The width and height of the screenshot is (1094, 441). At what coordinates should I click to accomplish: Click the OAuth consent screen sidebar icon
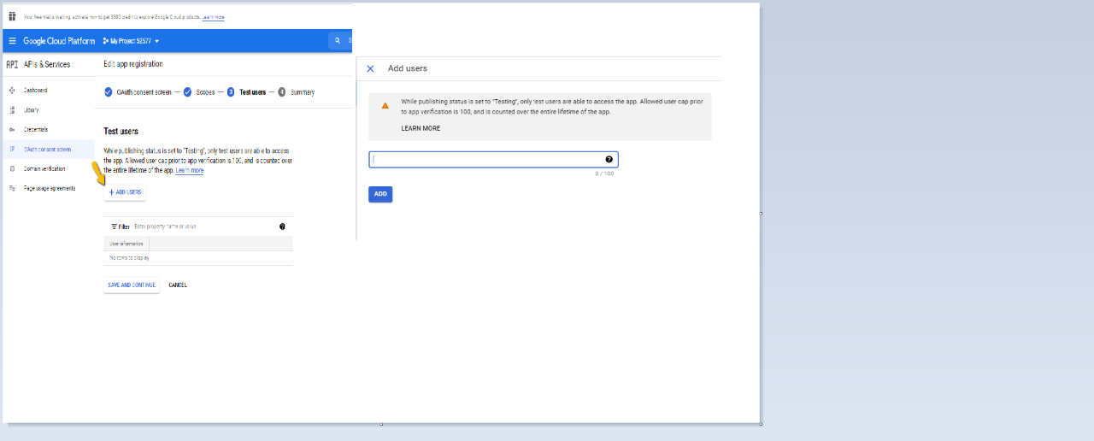click(12, 149)
